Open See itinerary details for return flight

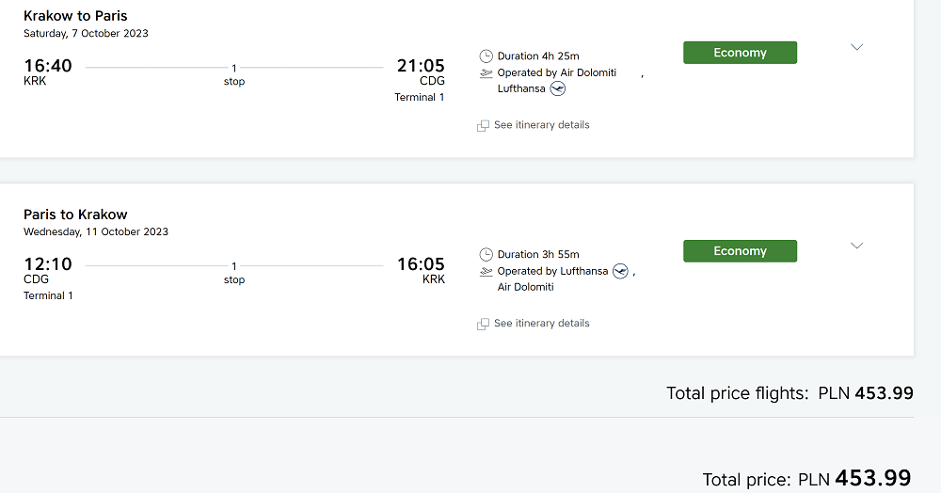(541, 324)
